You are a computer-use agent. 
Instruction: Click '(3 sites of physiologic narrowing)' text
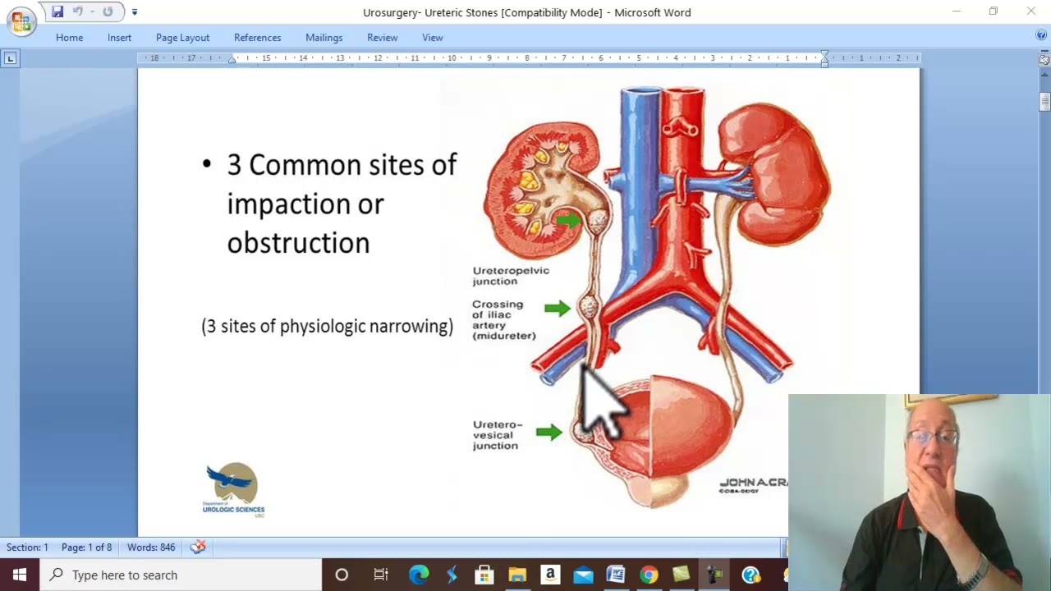[327, 327]
